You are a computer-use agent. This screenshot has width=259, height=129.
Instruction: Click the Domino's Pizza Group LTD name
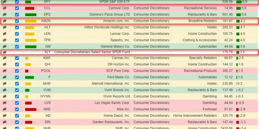point(110,15)
